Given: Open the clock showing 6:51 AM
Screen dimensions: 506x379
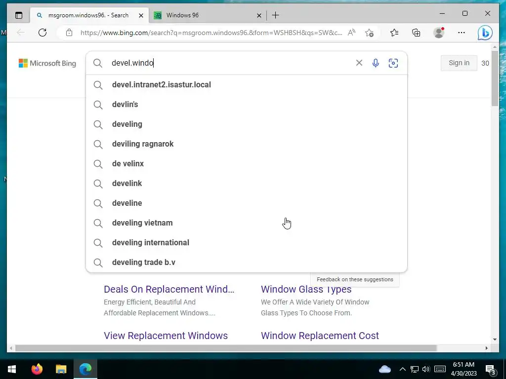Looking at the screenshot, I should click(464, 369).
